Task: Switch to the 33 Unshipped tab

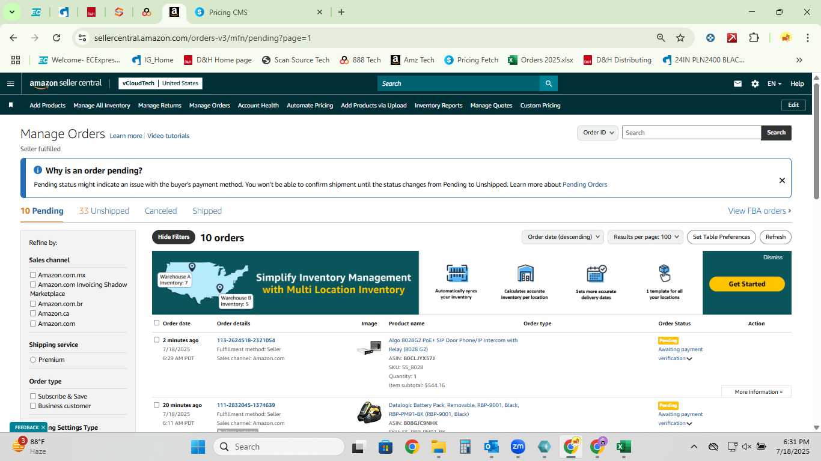Action: [x=104, y=211]
